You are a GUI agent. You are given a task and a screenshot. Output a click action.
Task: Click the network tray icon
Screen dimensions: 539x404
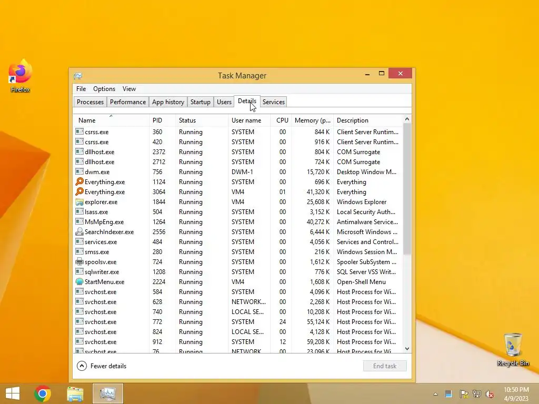point(477,394)
